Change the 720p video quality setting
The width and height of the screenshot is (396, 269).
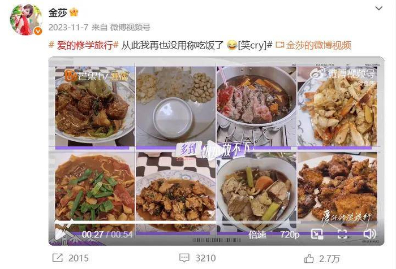290,235
